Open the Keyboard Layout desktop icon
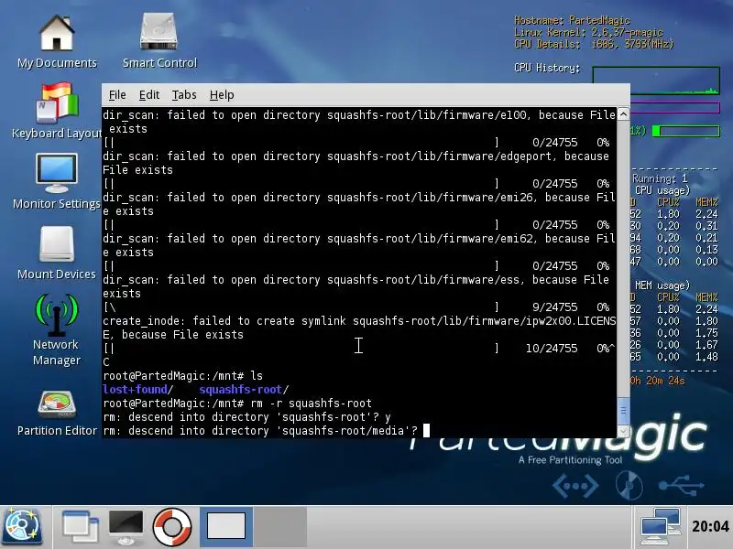733x549 pixels. [x=57, y=111]
